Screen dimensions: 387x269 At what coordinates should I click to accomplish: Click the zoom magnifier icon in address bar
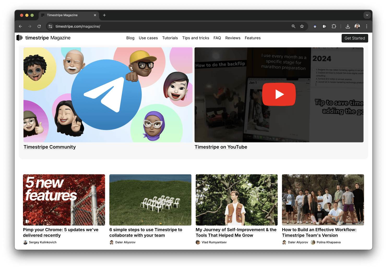pos(294,26)
